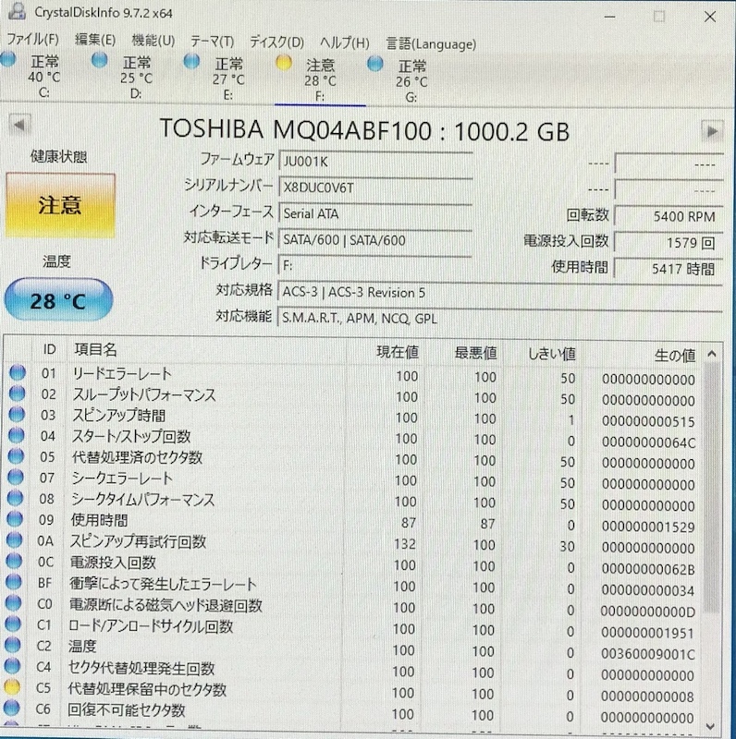Click the ACS-3 Revision 5 standard field
This screenshot has width=736, height=739.
pos(500,293)
